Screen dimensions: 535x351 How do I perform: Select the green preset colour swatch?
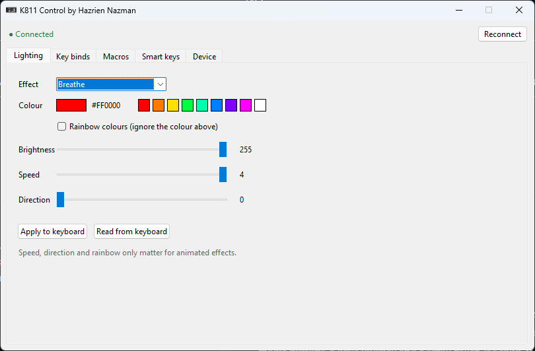pyautogui.click(x=188, y=106)
